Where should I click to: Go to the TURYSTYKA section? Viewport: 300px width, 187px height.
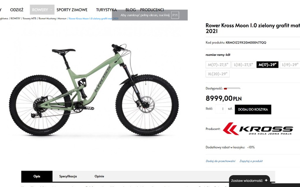(106, 10)
